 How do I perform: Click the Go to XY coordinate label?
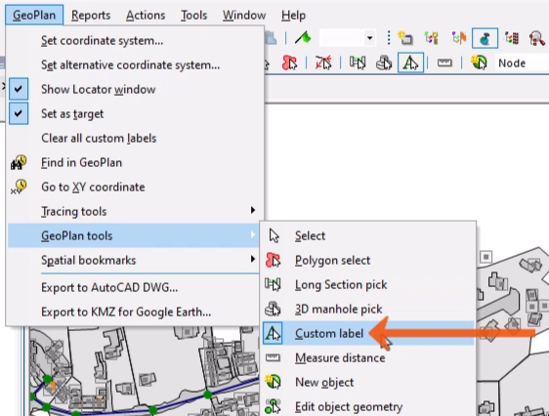pyautogui.click(x=93, y=187)
